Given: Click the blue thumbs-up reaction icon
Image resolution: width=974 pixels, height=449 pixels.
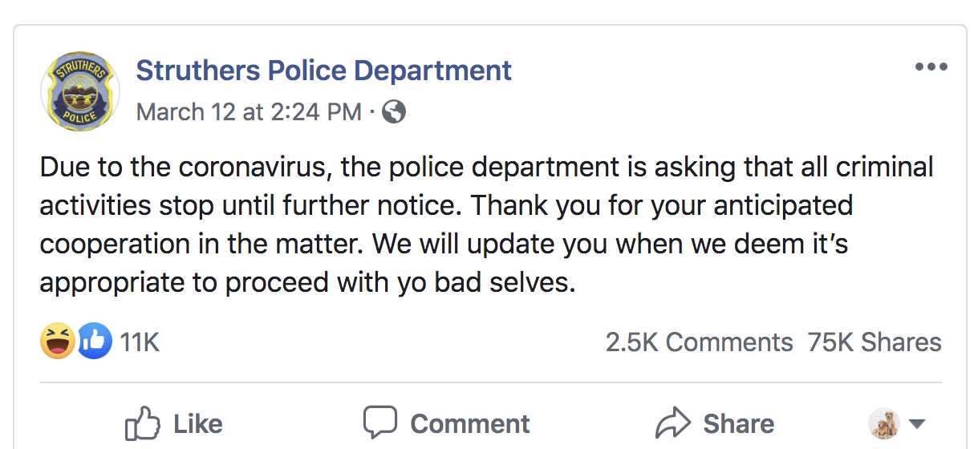Looking at the screenshot, I should 94,342.
